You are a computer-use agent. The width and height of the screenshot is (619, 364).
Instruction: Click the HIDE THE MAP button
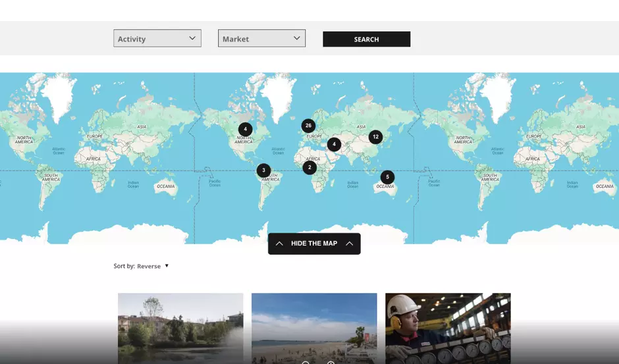tap(314, 244)
